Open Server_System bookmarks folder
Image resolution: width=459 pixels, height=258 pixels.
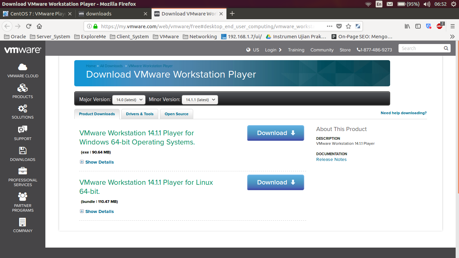coord(50,36)
